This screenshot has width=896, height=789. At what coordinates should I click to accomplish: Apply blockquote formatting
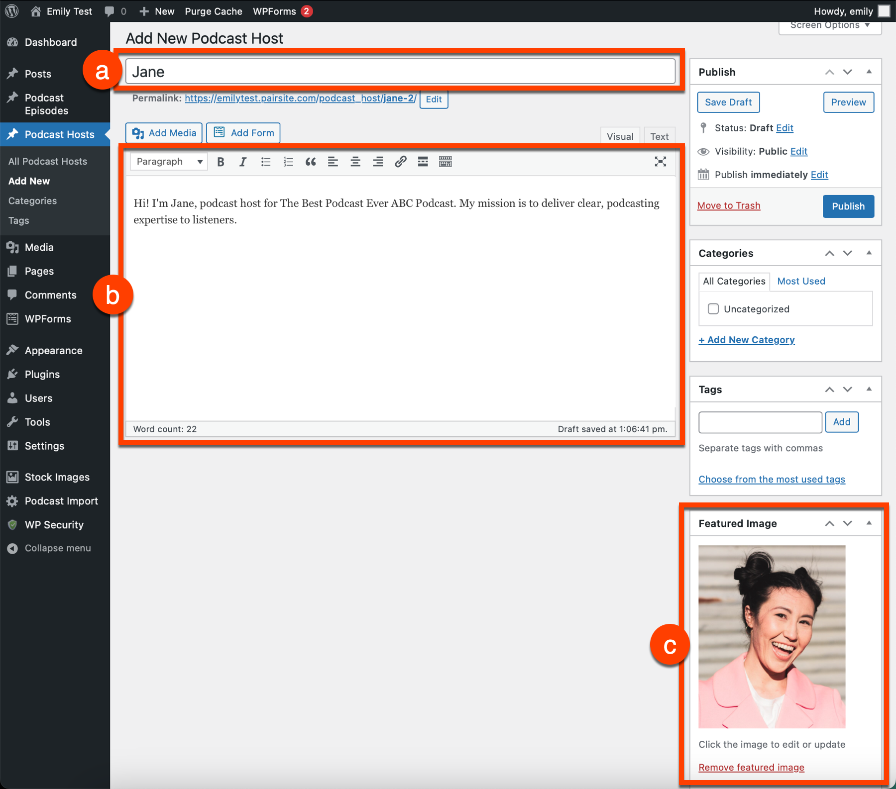tap(311, 162)
